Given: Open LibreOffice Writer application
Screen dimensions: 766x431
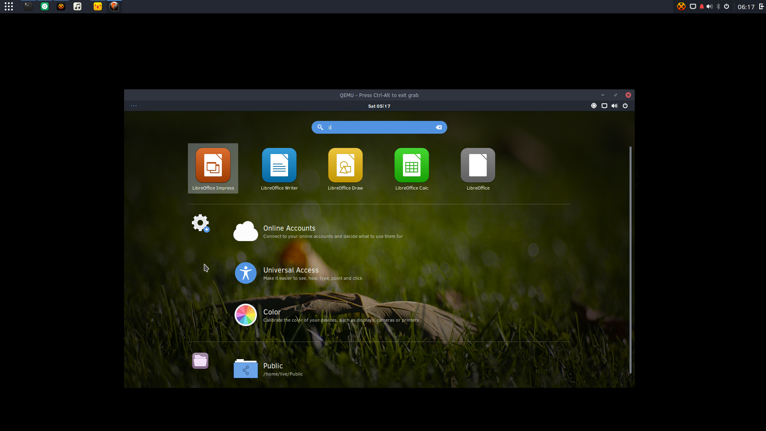Looking at the screenshot, I should coord(279,168).
